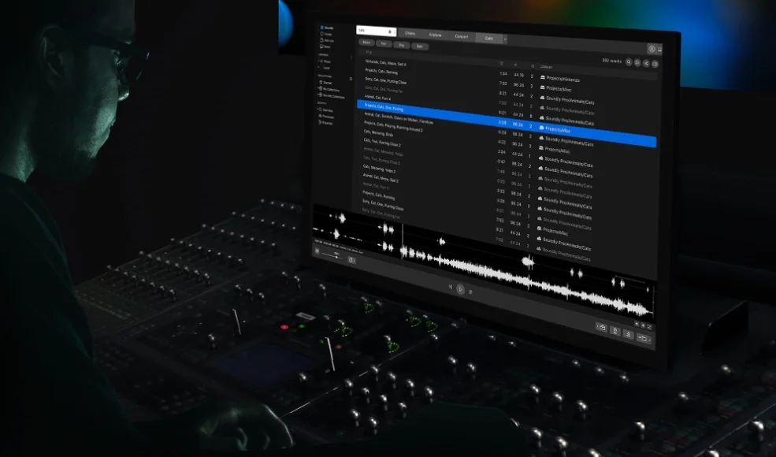
Task: Click the last round icon after the share icon
Action: pyautogui.click(x=655, y=64)
